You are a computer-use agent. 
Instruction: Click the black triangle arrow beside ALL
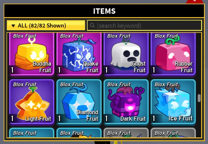click(x=13, y=26)
